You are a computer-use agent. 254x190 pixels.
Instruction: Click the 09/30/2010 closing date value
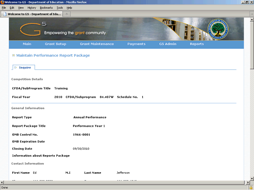click(x=81, y=149)
